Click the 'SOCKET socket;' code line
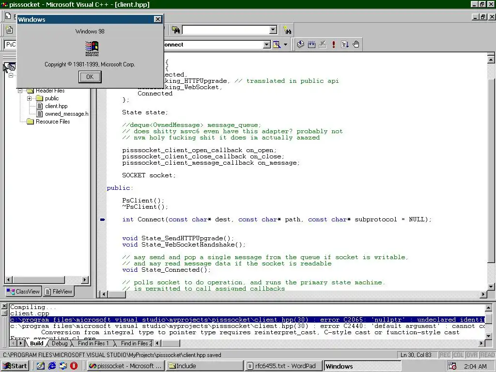The height and width of the screenshot is (372, 496). tap(149, 175)
